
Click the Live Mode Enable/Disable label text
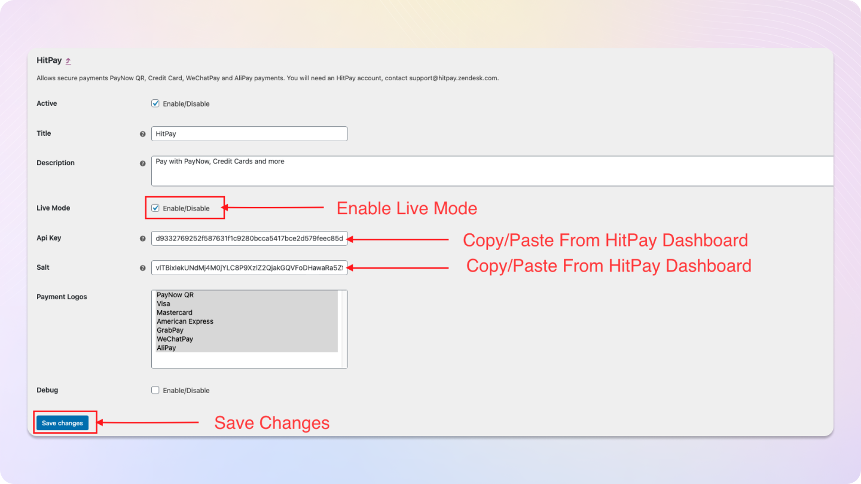click(186, 209)
